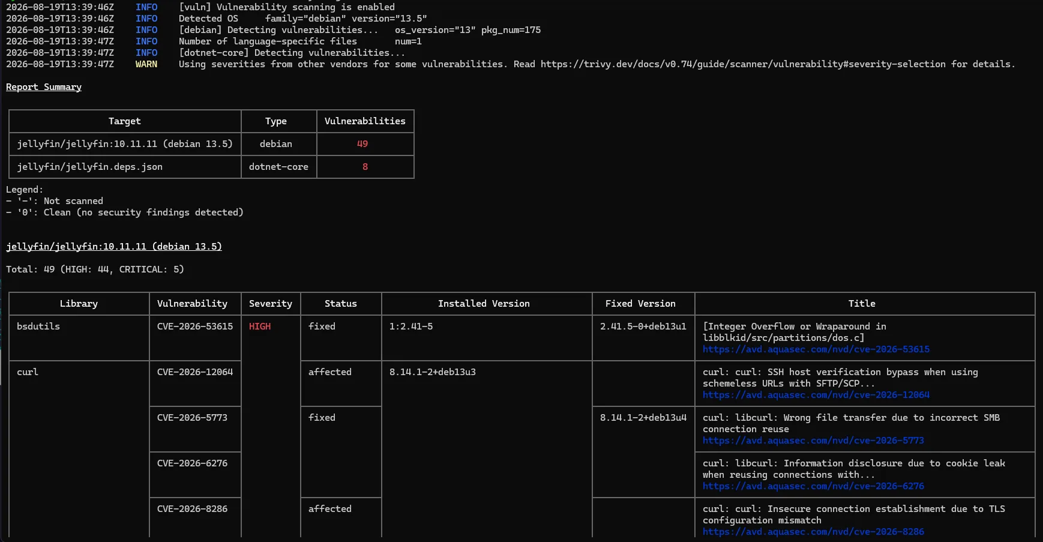The width and height of the screenshot is (1043, 542).
Task: Click the "num=1" log value
Action: point(408,41)
